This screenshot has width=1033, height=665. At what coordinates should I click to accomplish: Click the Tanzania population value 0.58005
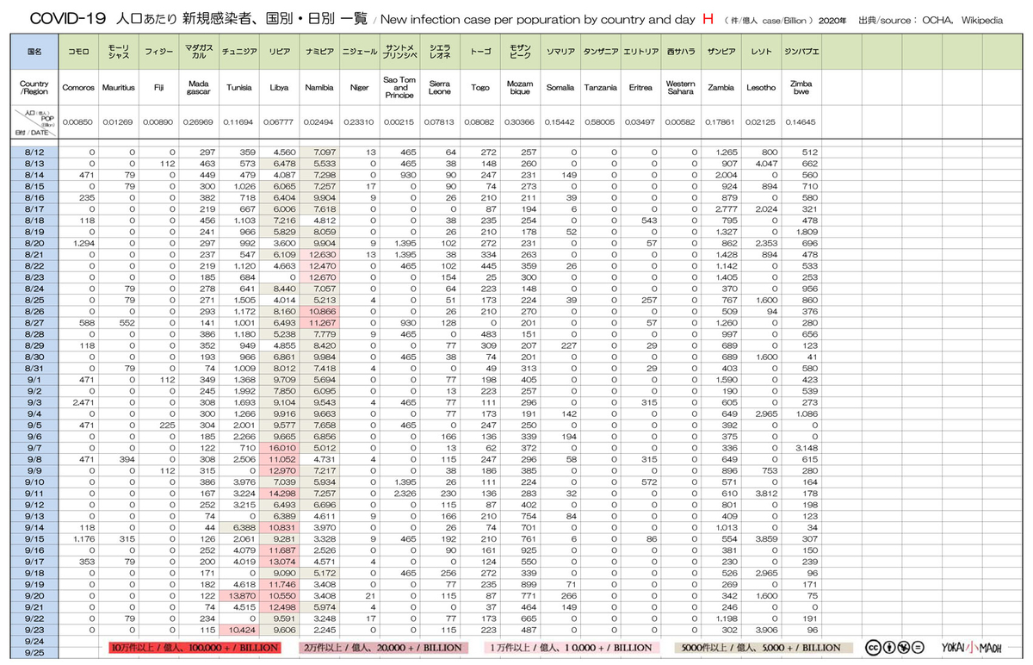tap(600, 122)
